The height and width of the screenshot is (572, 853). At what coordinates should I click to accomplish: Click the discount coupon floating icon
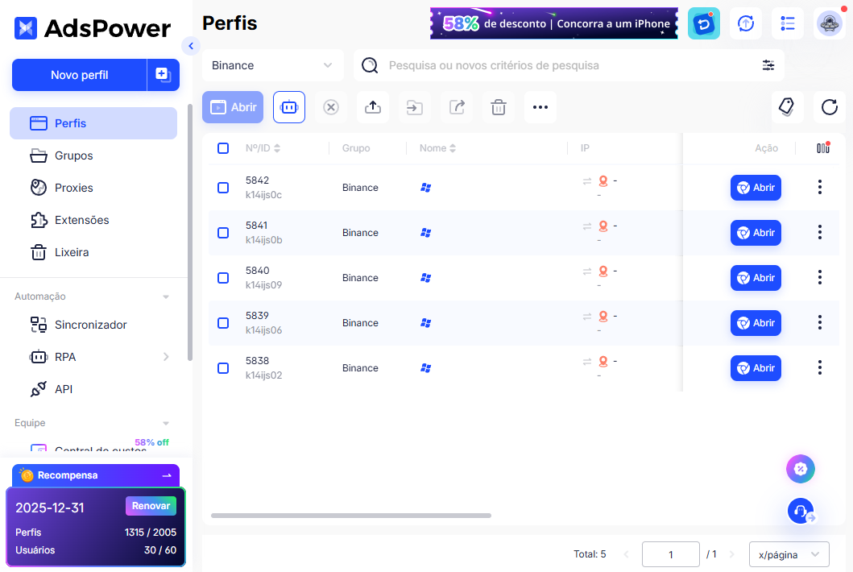click(x=800, y=469)
